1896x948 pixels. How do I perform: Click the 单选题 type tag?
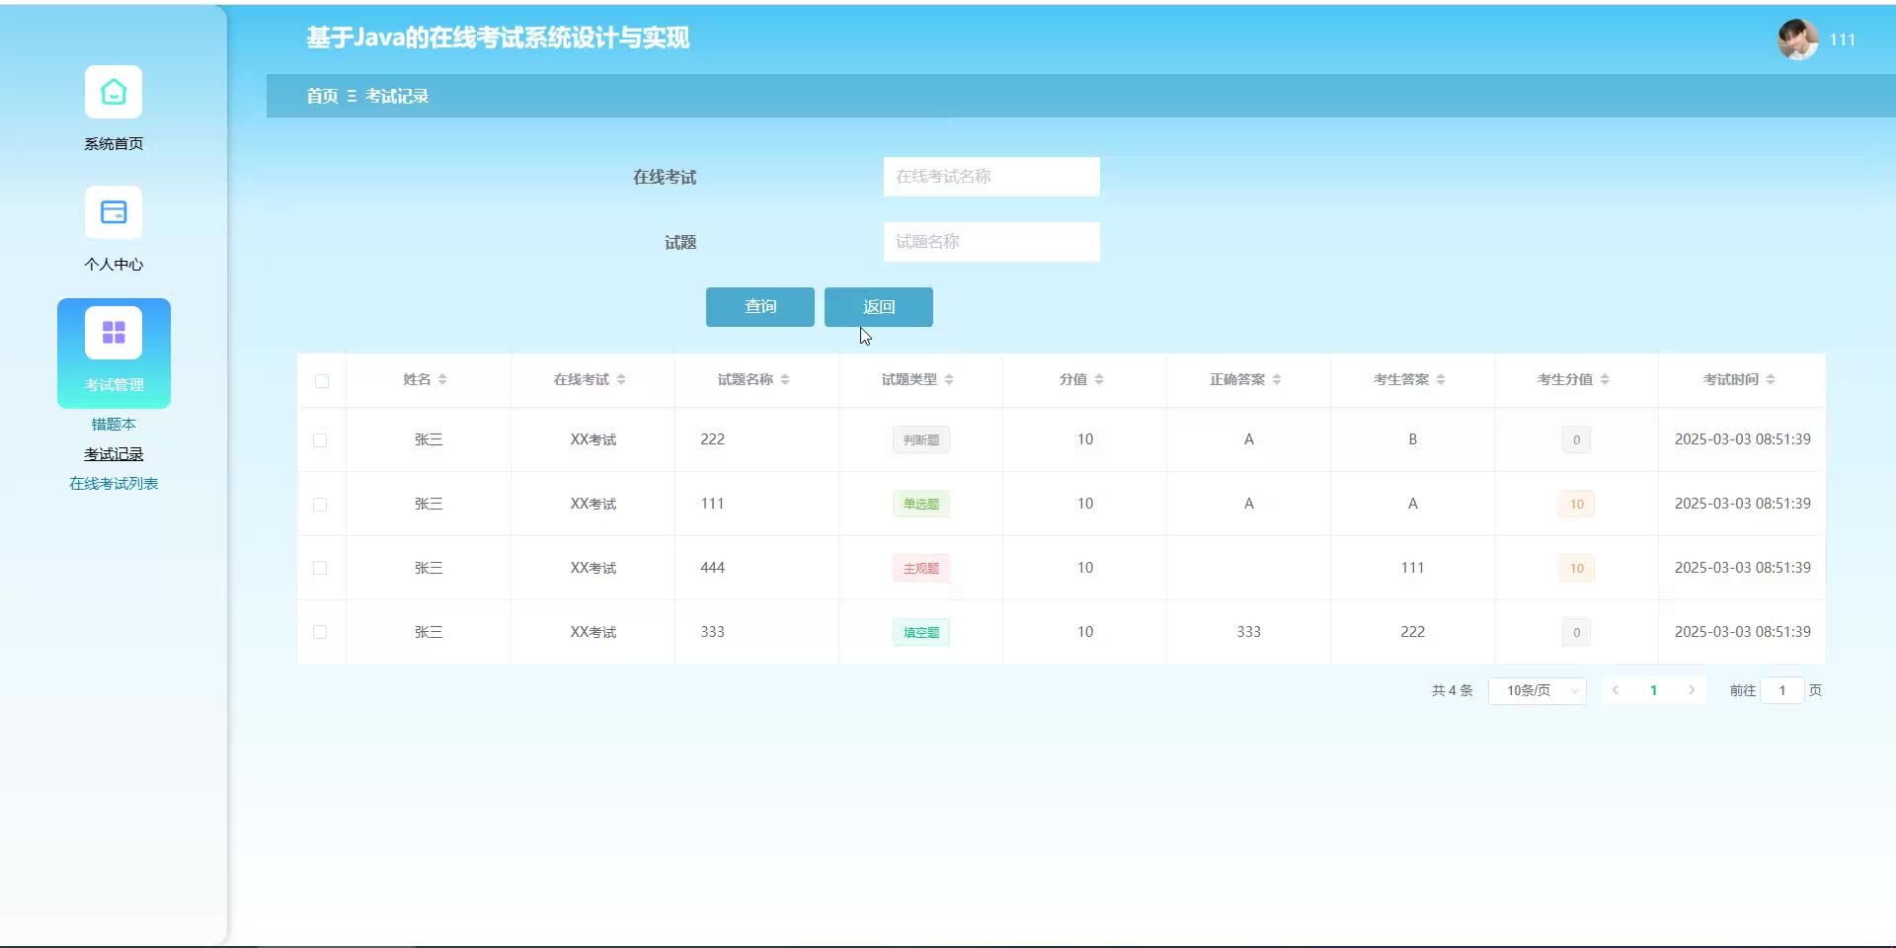coord(921,504)
